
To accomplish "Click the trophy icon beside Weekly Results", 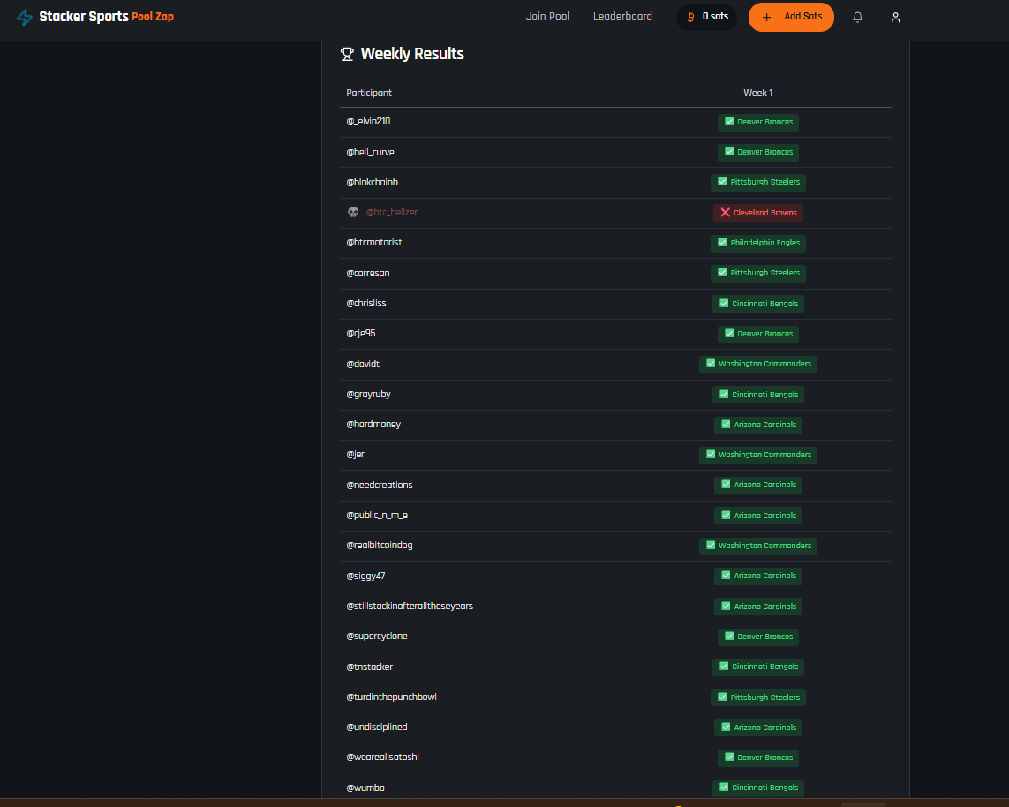I will [x=347, y=54].
